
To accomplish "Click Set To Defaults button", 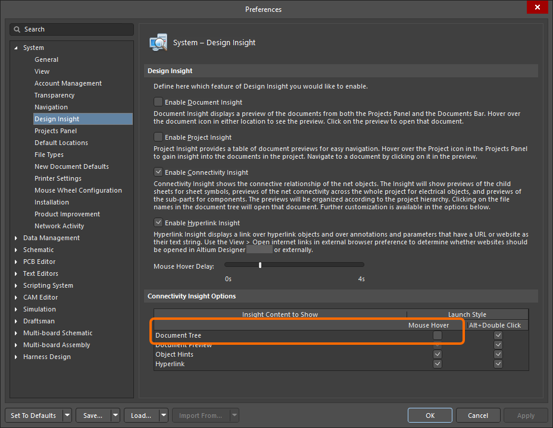I will 33,416.
